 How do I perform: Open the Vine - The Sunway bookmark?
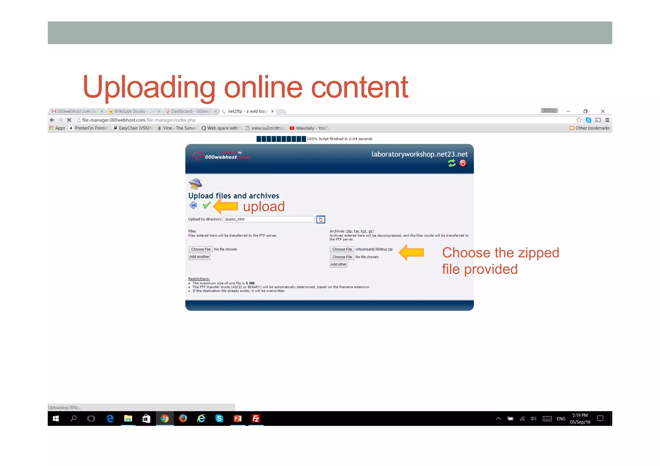point(177,128)
